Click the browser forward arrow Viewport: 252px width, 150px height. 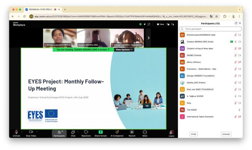click(18, 16)
